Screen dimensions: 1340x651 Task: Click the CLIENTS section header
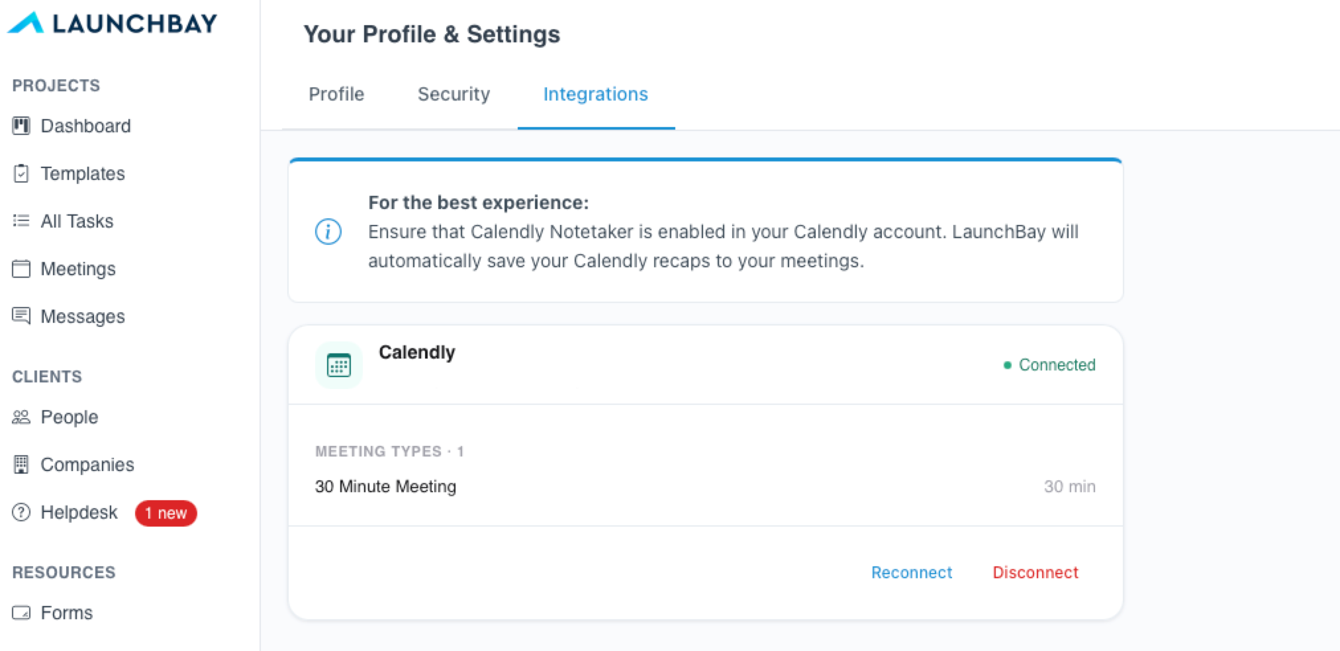47,376
